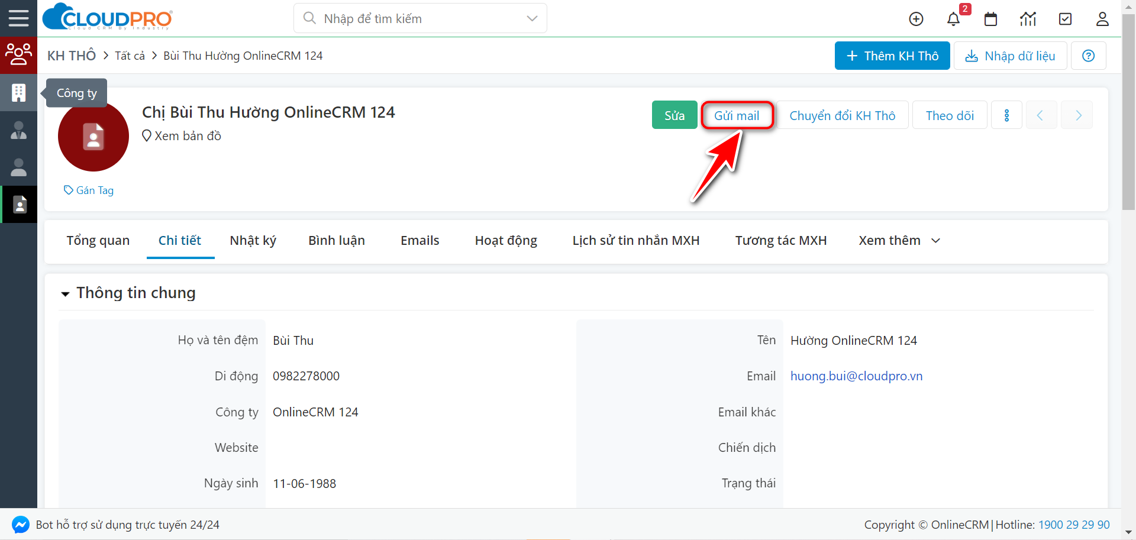Open the customers group sidebar icon
The width and height of the screenshot is (1136, 540).
[18, 54]
